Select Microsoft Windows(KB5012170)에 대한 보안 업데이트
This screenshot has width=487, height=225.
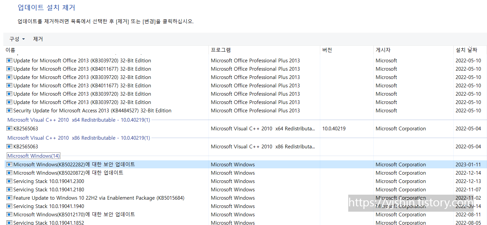point(74,215)
